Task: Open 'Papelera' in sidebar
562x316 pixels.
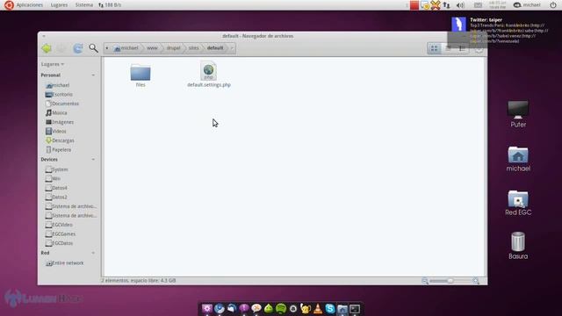Action: pyautogui.click(x=59, y=150)
